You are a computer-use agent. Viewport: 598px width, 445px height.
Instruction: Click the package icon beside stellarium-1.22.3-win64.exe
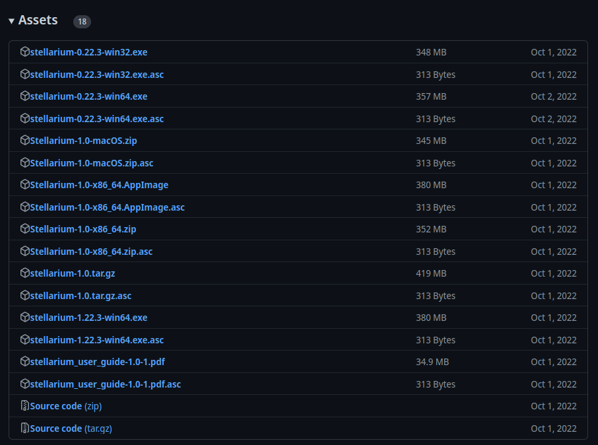point(24,318)
